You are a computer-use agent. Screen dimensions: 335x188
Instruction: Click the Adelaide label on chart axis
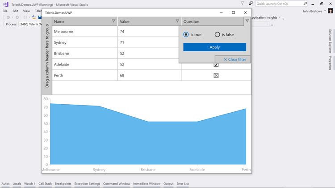coord(197,170)
